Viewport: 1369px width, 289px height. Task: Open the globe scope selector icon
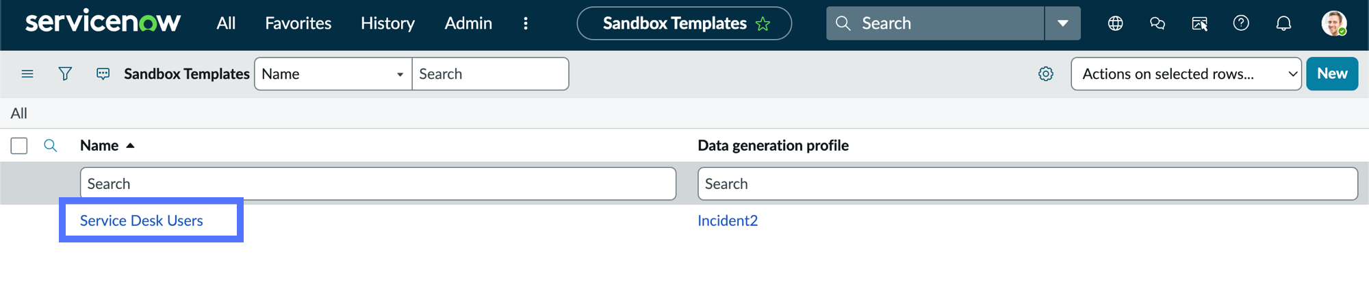(1115, 23)
